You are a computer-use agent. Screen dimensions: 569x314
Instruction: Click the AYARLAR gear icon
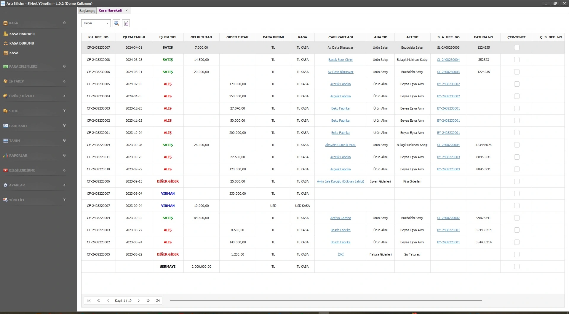coord(5,185)
